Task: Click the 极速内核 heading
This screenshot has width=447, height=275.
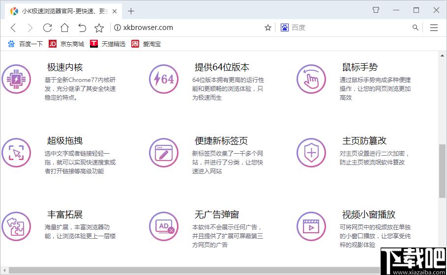Action: pyautogui.click(x=65, y=67)
